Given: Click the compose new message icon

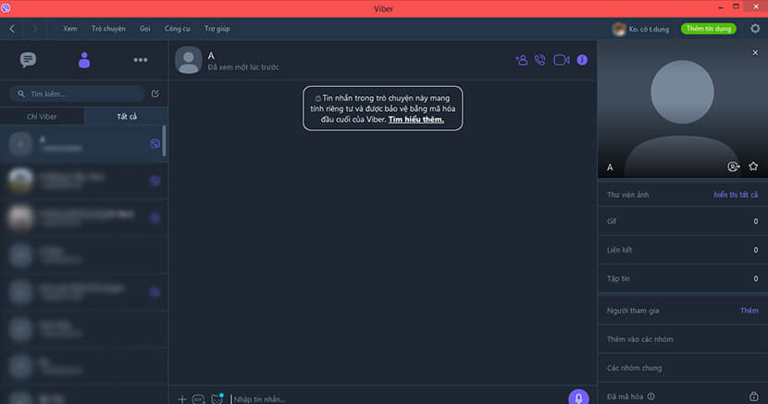Looking at the screenshot, I should [155, 93].
